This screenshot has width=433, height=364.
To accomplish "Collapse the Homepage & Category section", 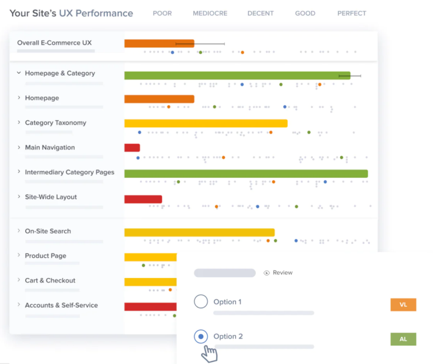I will 18,73.
